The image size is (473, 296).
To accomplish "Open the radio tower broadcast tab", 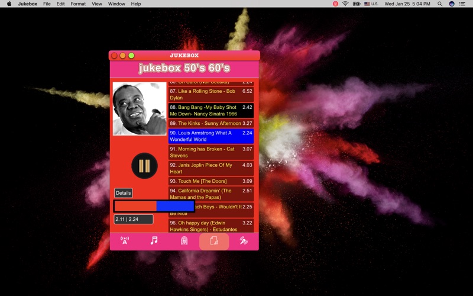I will [x=125, y=241].
